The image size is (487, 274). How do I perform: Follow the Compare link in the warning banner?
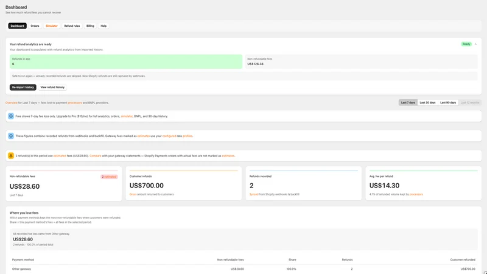tap(96, 156)
